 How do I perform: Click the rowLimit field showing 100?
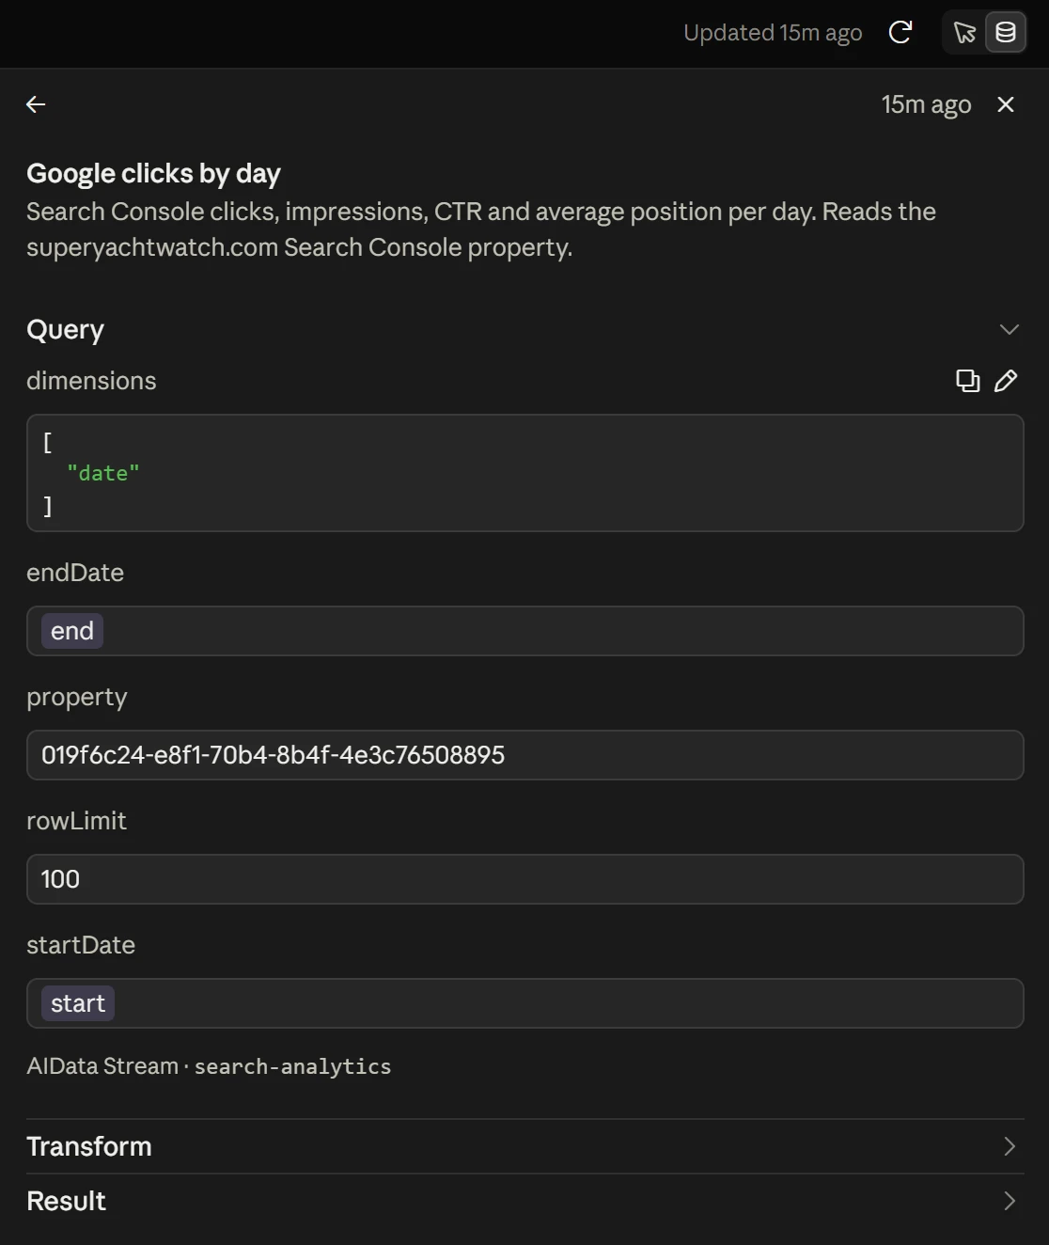click(x=524, y=879)
